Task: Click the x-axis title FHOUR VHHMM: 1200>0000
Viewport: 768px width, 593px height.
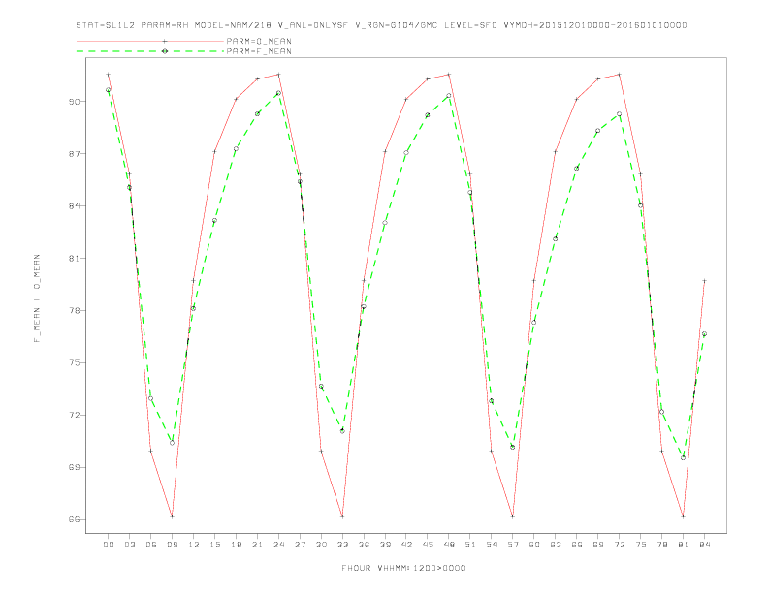Action: point(403,568)
